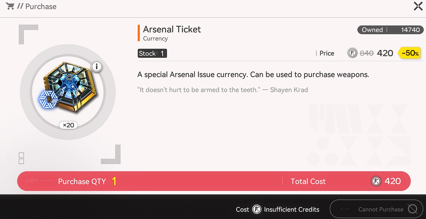Click the discounted price 420 beside Price
426x219 pixels.
pyautogui.click(x=385, y=53)
